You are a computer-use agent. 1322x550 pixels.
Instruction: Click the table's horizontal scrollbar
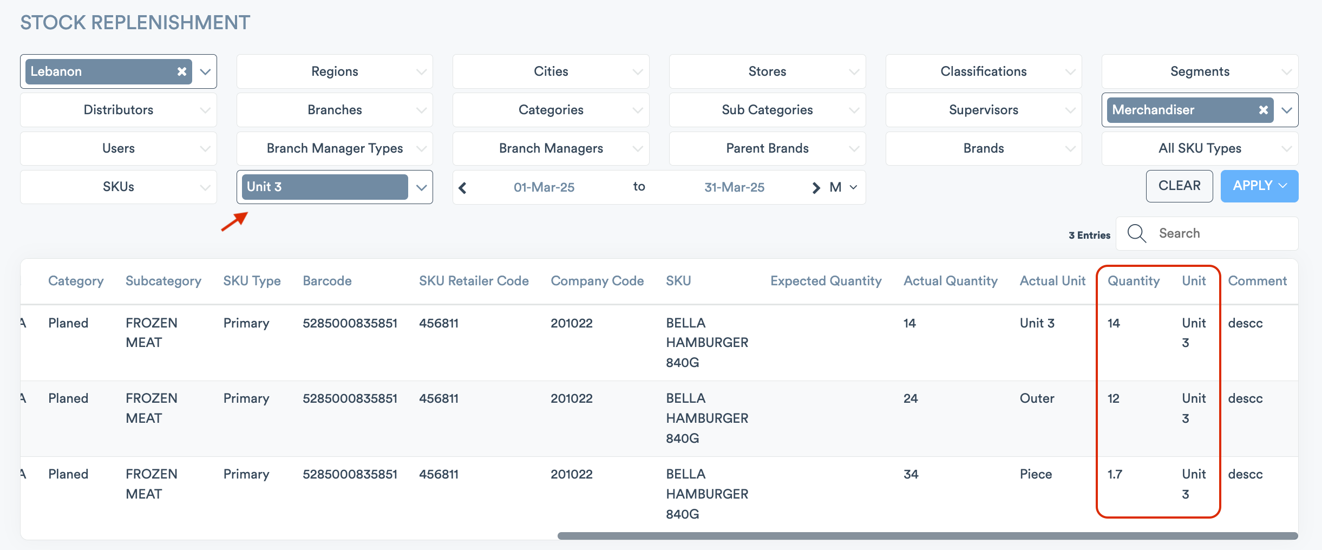(x=920, y=535)
